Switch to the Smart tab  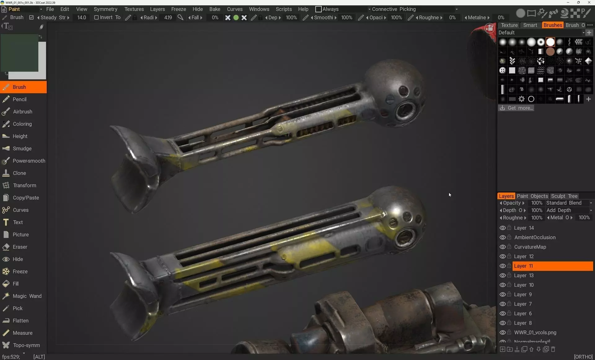click(530, 25)
